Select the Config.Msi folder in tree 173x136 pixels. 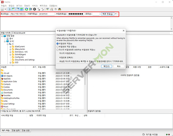[x=19, y=57]
